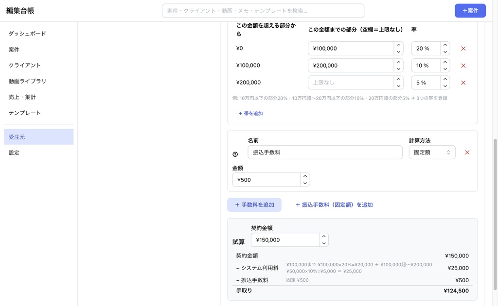This screenshot has height=306, width=498.
Task: Focus the top search field
Action: pos(263,11)
